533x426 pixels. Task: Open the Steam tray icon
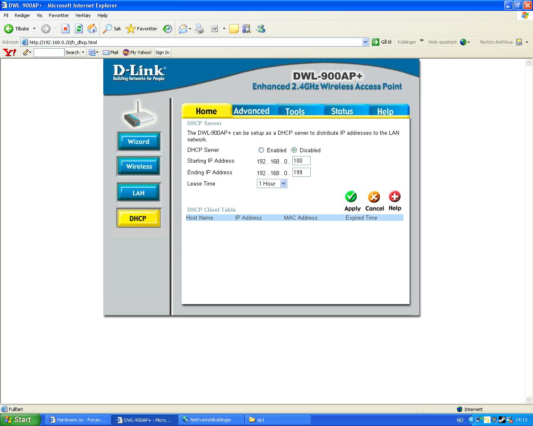point(502,420)
